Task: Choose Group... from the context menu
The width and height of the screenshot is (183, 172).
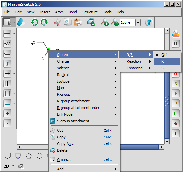Action: click(84, 160)
